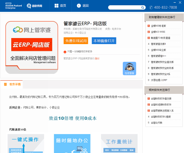
Task: Select the 返回 menu item
Action: [x=83, y=6]
